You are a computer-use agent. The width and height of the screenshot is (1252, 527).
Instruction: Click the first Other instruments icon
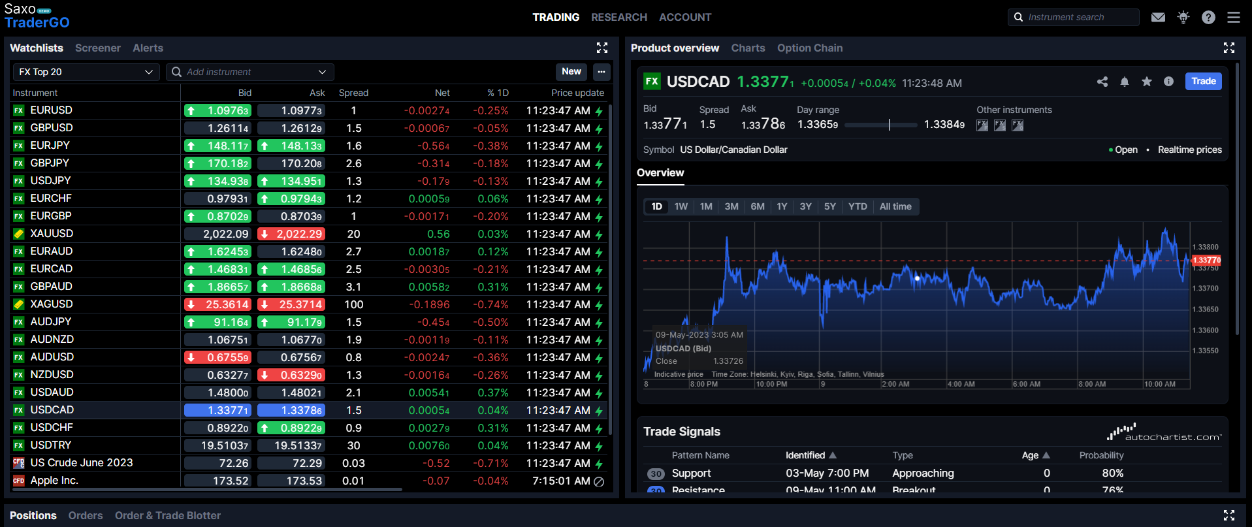pyautogui.click(x=982, y=125)
